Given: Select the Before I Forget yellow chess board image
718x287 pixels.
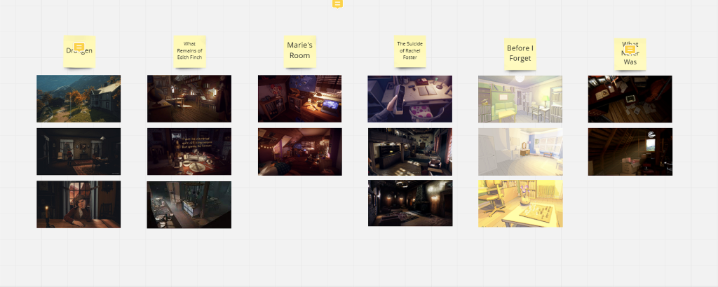Looking at the screenshot, I should coord(521,204).
